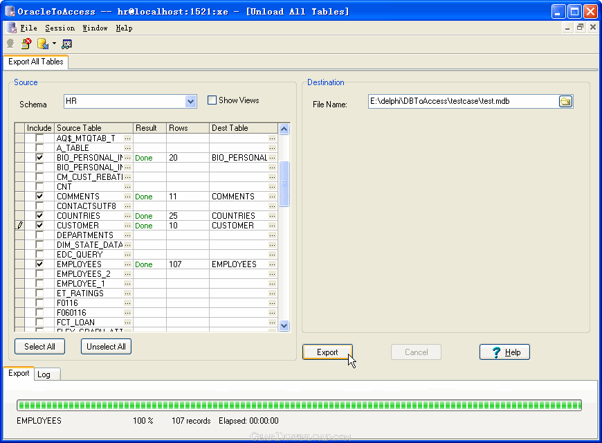Click the Include column header

pyautogui.click(x=39, y=128)
